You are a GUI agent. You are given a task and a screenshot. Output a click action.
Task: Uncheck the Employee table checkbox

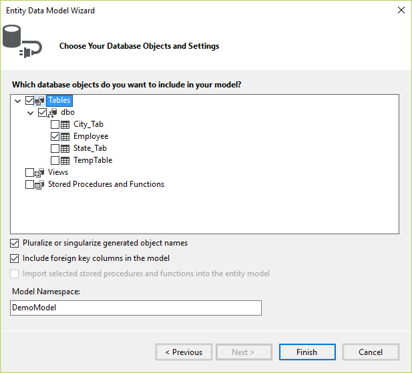(x=55, y=137)
